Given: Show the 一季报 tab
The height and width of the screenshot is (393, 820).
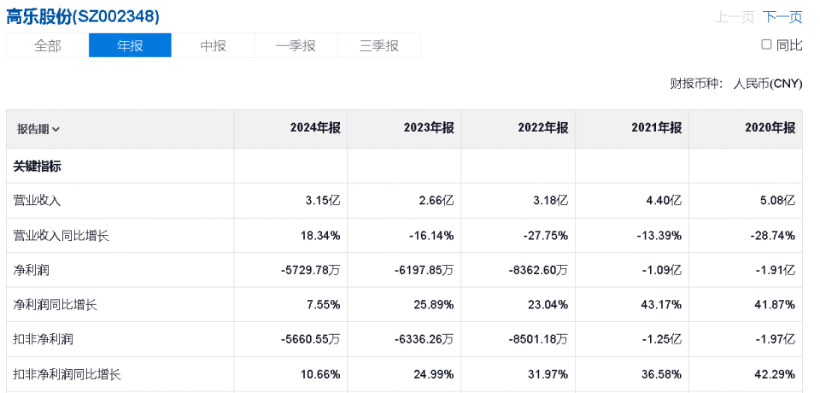Looking at the screenshot, I should pyautogui.click(x=296, y=46).
